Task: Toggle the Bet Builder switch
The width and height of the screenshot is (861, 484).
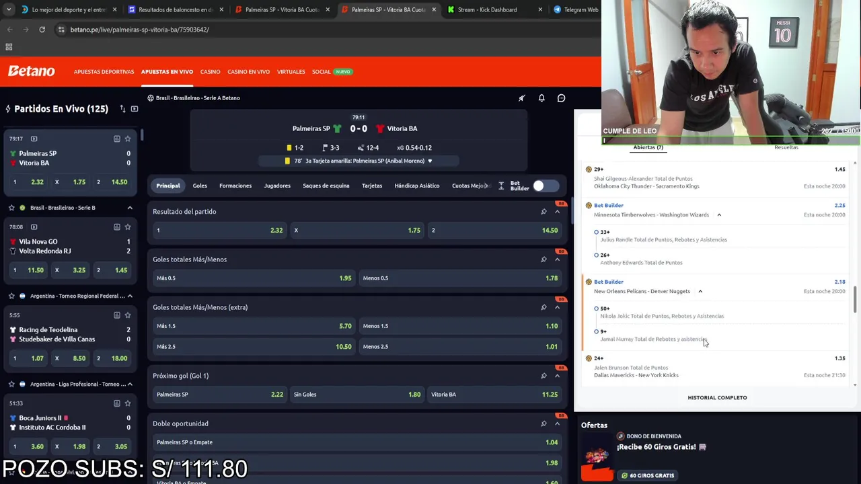Action: [x=546, y=186]
